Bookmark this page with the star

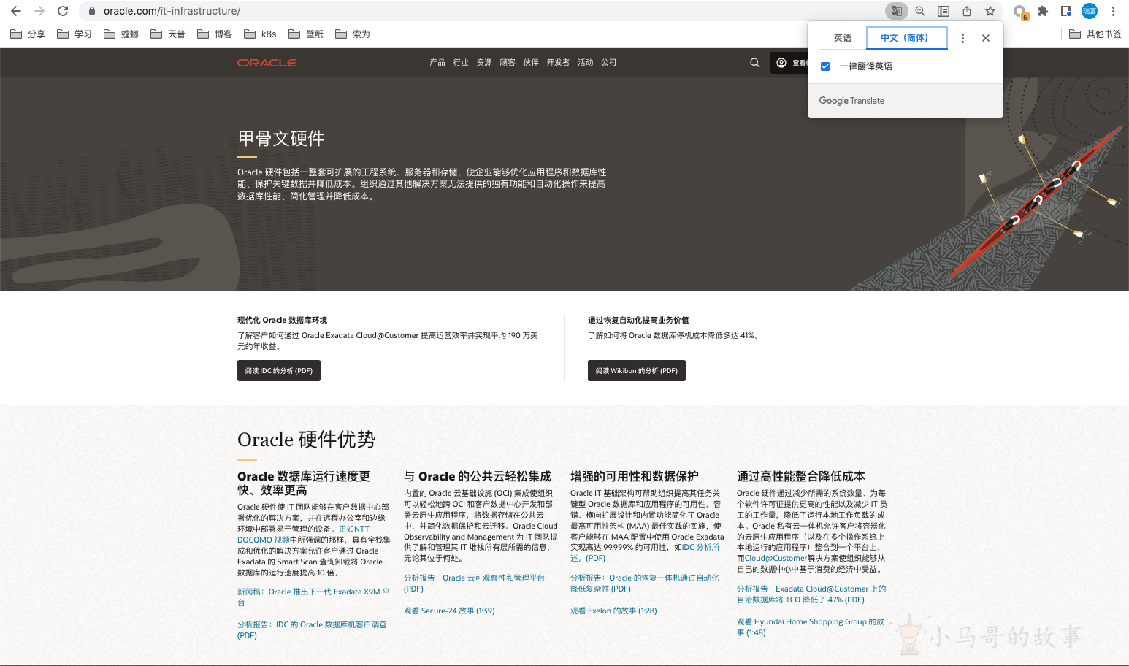click(990, 11)
